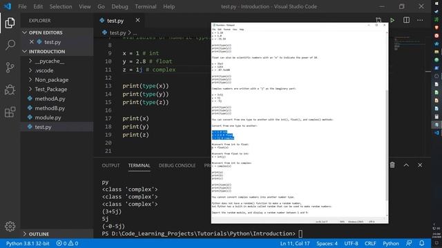Viewport: 442px width, 248px height.
Task: Click the Split Editor icon
Action: point(406,20)
